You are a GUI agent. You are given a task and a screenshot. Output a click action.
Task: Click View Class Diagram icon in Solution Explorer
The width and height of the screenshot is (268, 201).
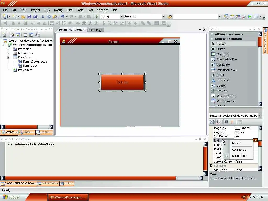click(37, 35)
